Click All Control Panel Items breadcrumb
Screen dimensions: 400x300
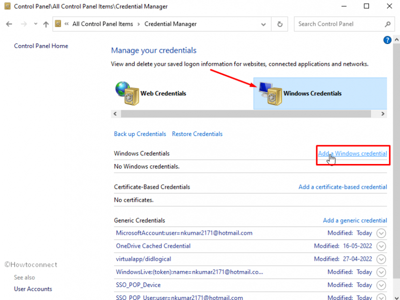(x=102, y=24)
